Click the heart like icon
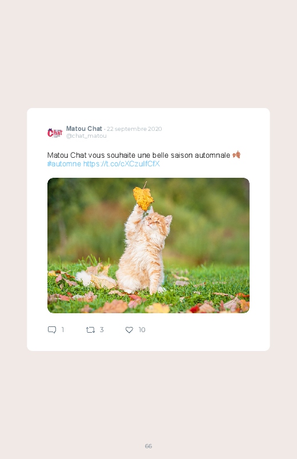 tap(129, 330)
